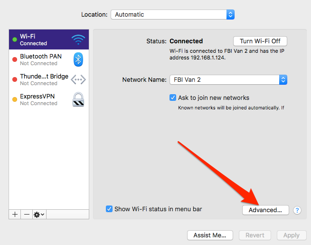Click the Revert button

tap(255, 235)
